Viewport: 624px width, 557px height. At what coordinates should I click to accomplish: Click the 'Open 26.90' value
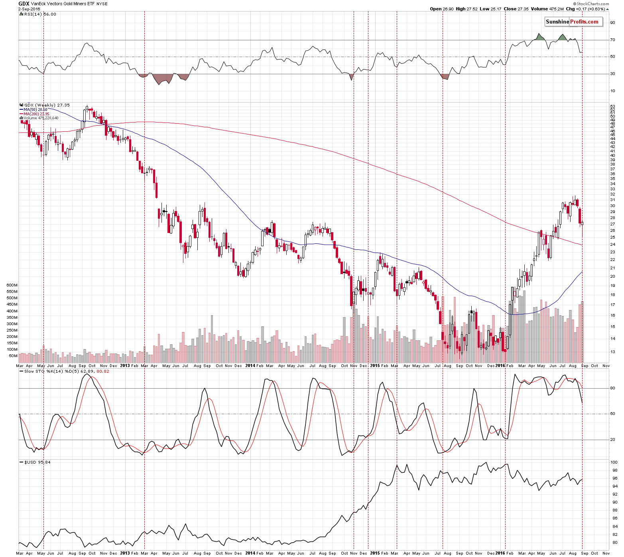click(442, 9)
